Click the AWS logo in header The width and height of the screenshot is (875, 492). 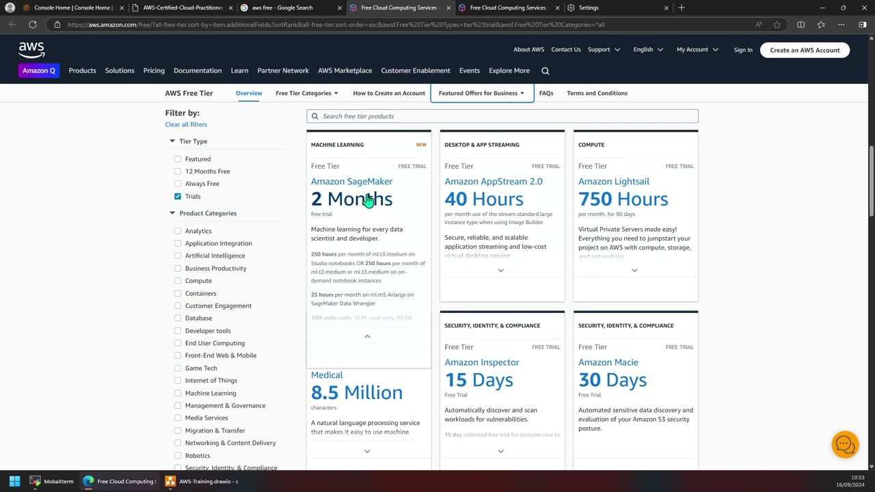(31, 50)
